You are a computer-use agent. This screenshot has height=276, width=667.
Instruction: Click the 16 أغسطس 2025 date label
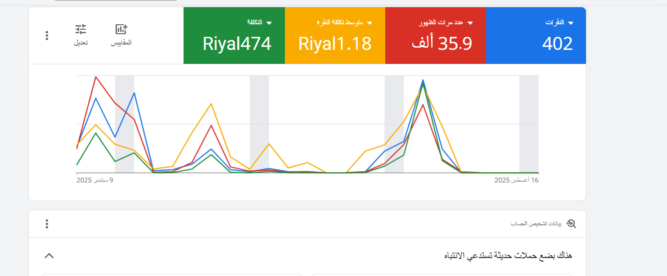[x=517, y=179]
